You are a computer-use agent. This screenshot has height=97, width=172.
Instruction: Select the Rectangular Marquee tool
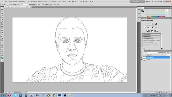pos(2,11)
